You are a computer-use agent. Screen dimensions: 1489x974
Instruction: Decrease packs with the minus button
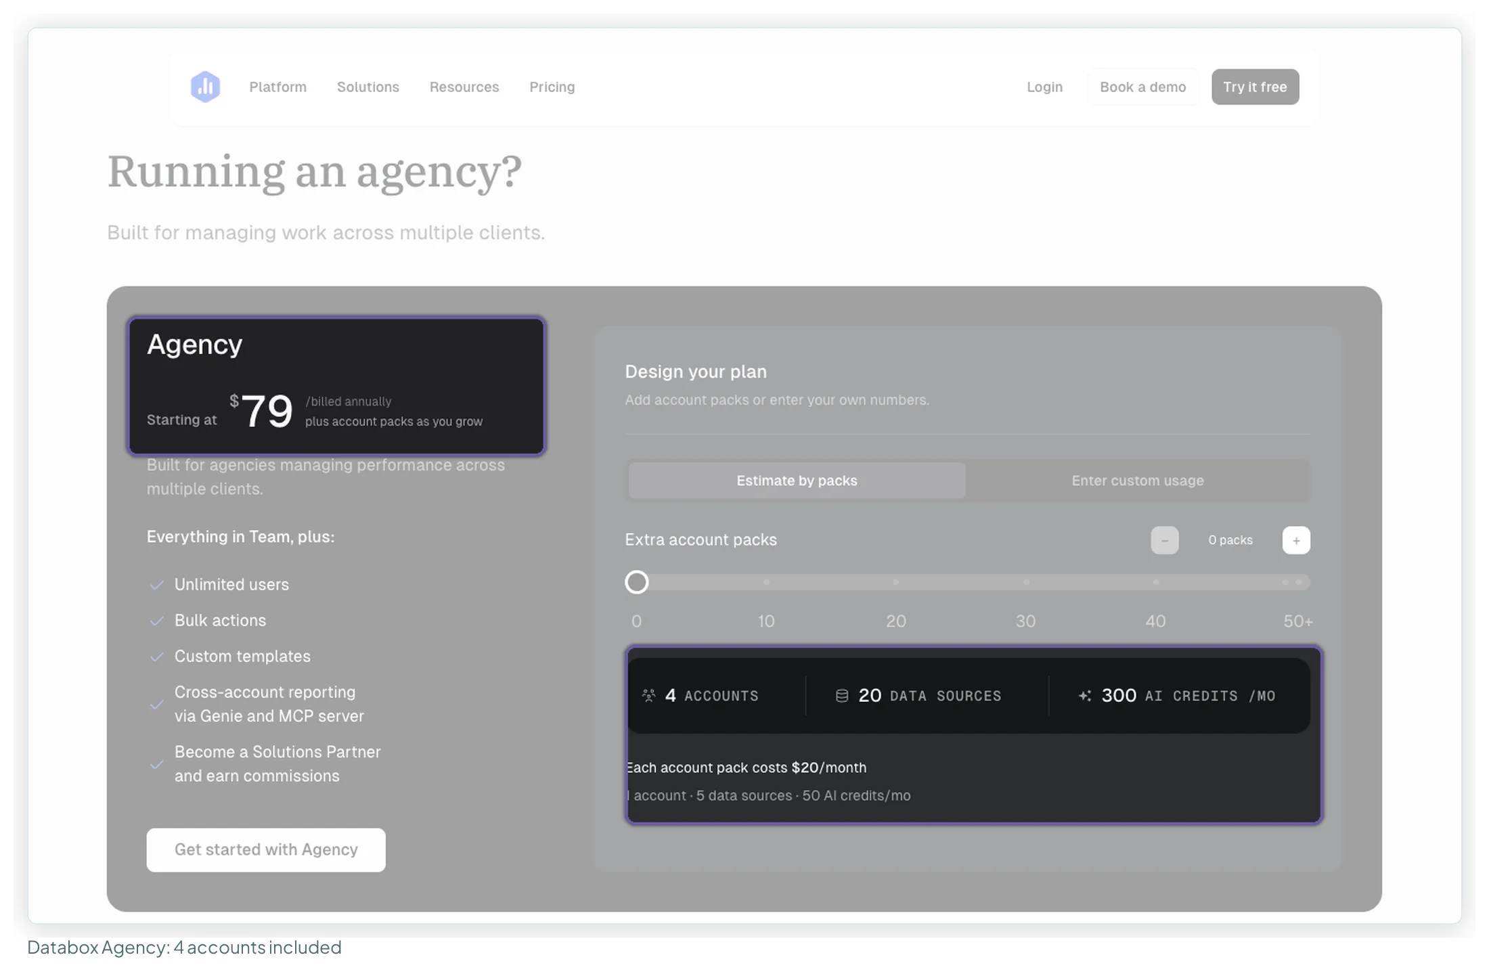tap(1164, 540)
